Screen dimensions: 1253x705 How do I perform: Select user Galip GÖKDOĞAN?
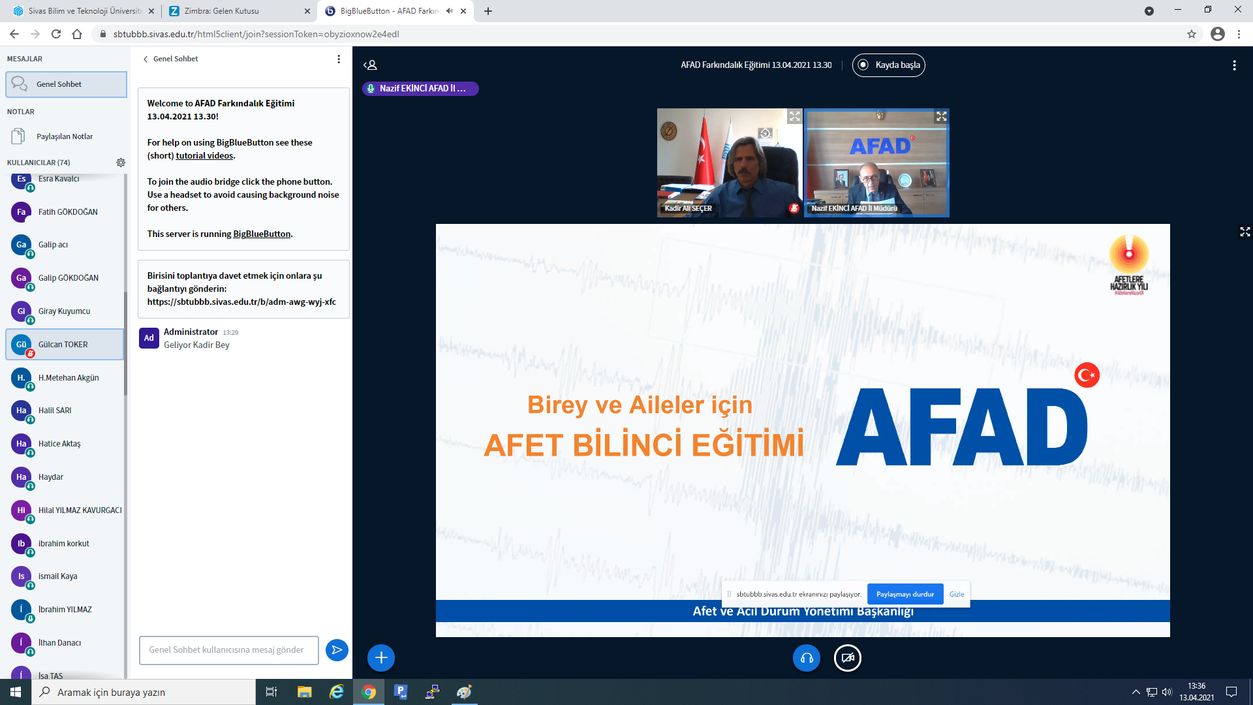coord(64,278)
